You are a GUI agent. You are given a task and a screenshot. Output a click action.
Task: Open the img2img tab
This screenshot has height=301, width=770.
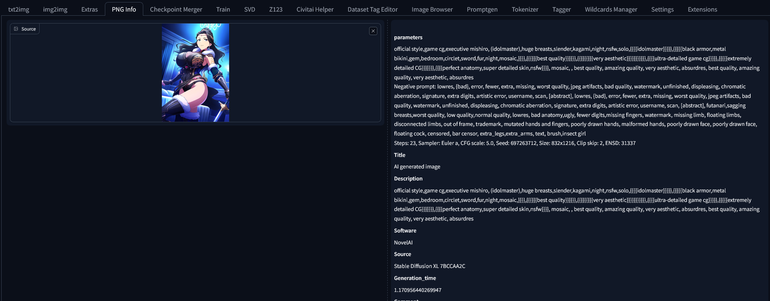(x=55, y=9)
